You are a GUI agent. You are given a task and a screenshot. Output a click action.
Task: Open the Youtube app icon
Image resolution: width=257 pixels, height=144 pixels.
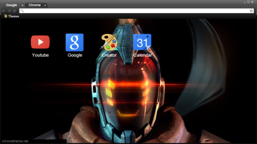click(x=40, y=42)
